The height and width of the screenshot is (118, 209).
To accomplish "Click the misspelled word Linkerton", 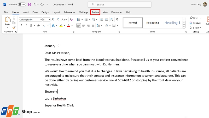I will pos(59,99).
